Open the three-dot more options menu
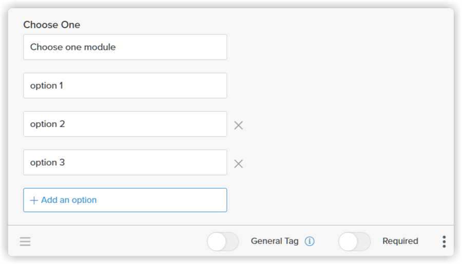The image size is (462, 264). [x=444, y=241]
